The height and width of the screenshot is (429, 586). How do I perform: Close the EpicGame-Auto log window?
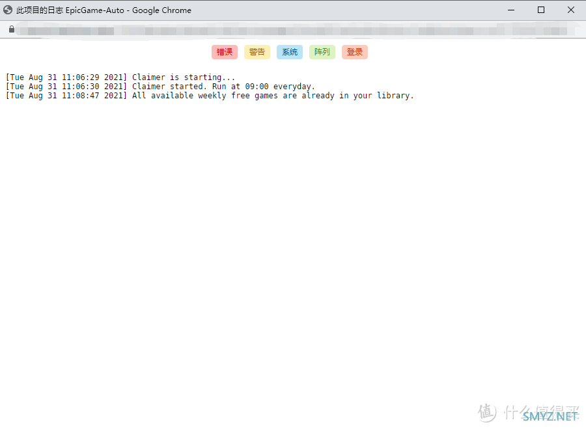570,10
